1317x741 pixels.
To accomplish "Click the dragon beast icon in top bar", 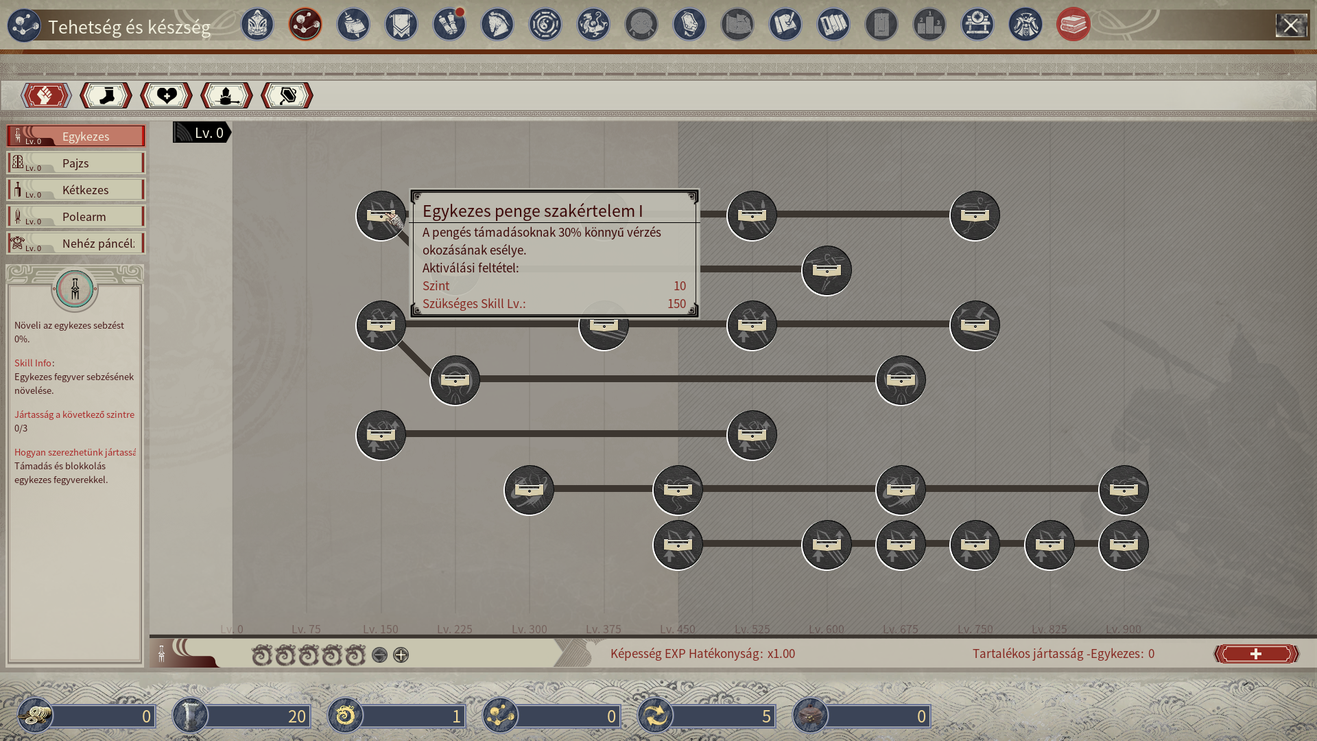I will pos(593,25).
